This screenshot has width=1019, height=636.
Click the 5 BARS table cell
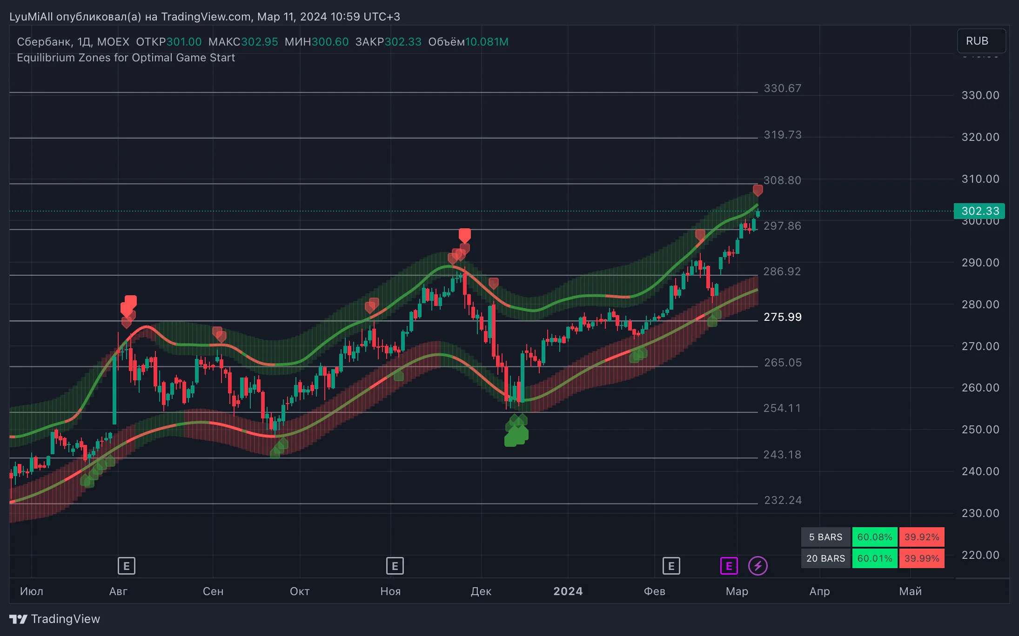pos(825,537)
